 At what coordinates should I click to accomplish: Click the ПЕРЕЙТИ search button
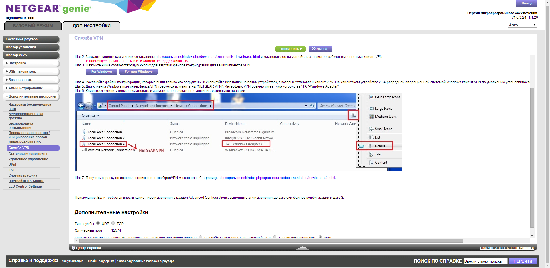point(523,261)
